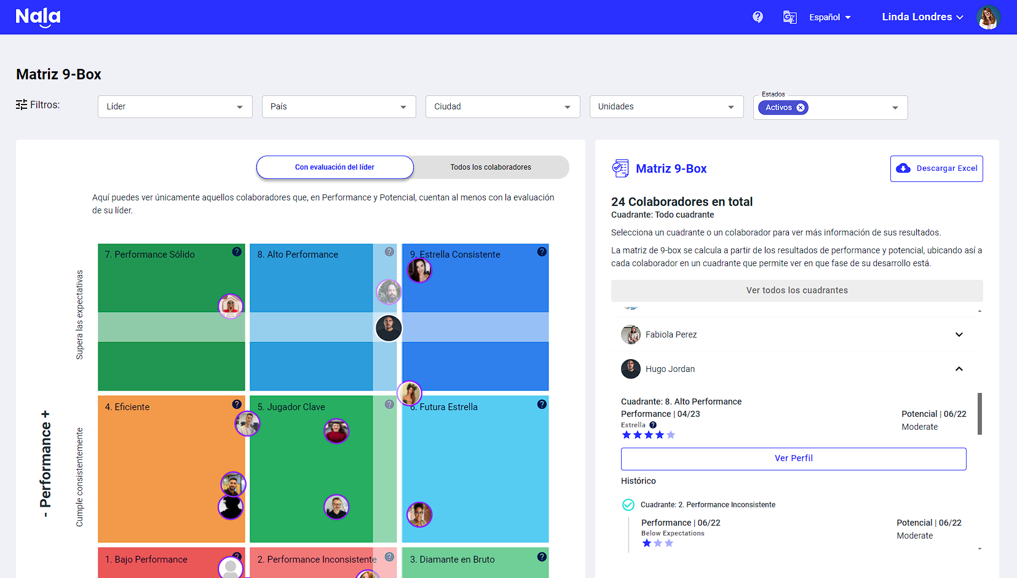The image size is (1017, 578).
Task: Open the Ciudad filter dropdown
Action: (x=503, y=106)
